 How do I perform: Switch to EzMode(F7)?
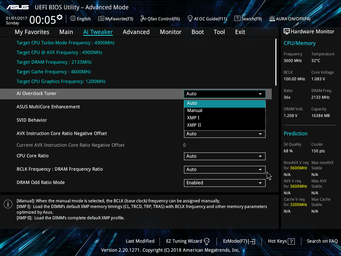[x=239, y=241]
